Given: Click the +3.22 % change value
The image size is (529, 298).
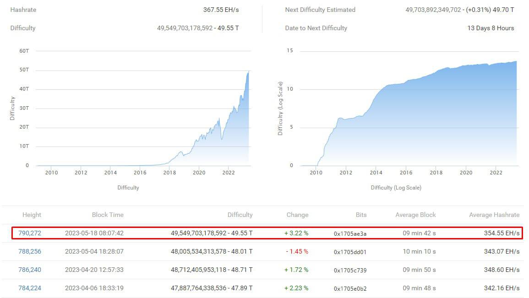Looking at the screenshot, I should click(296, 233).
